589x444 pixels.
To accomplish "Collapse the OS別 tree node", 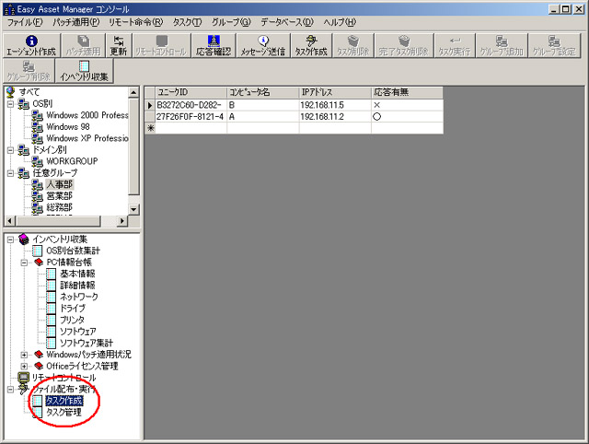I will point(10,104).
